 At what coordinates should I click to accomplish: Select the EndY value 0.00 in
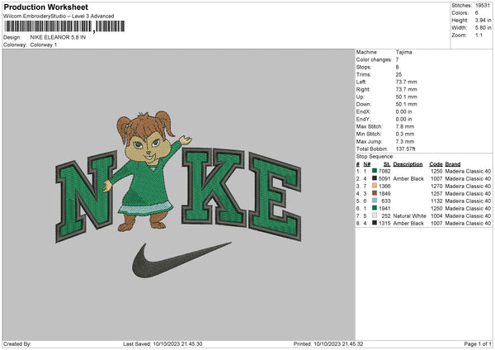[403, 119]
